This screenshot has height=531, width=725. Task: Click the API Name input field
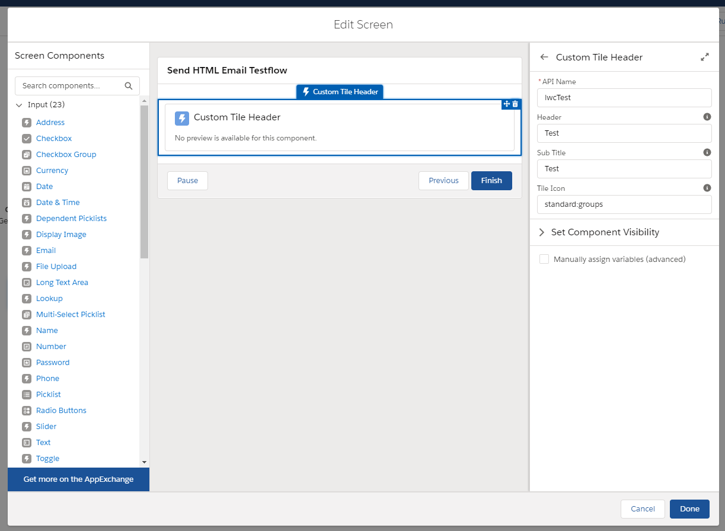coord(624,98)
